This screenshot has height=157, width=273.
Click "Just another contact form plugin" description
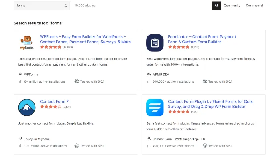pyautogui.click(x=56, y=123)
